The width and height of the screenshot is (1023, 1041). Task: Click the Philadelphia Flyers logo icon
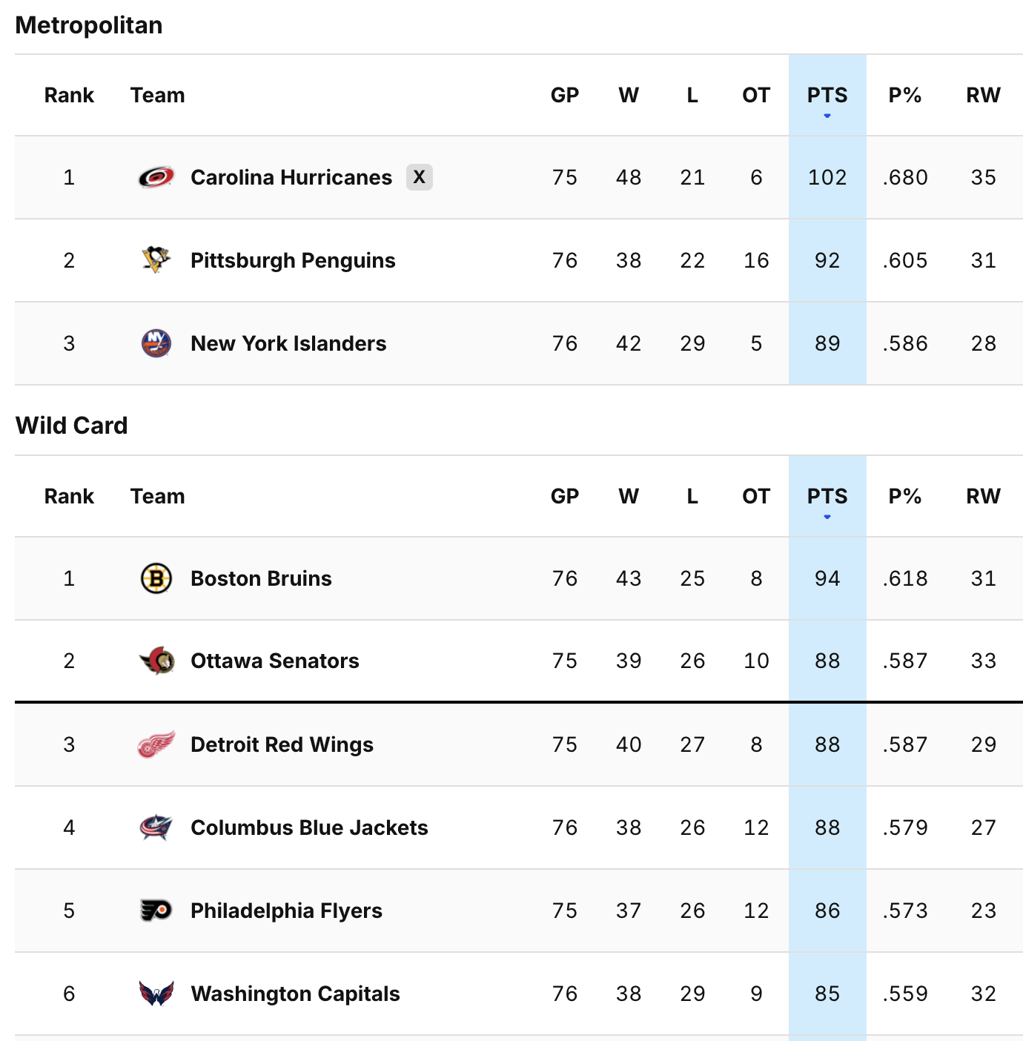pos(156,911)
